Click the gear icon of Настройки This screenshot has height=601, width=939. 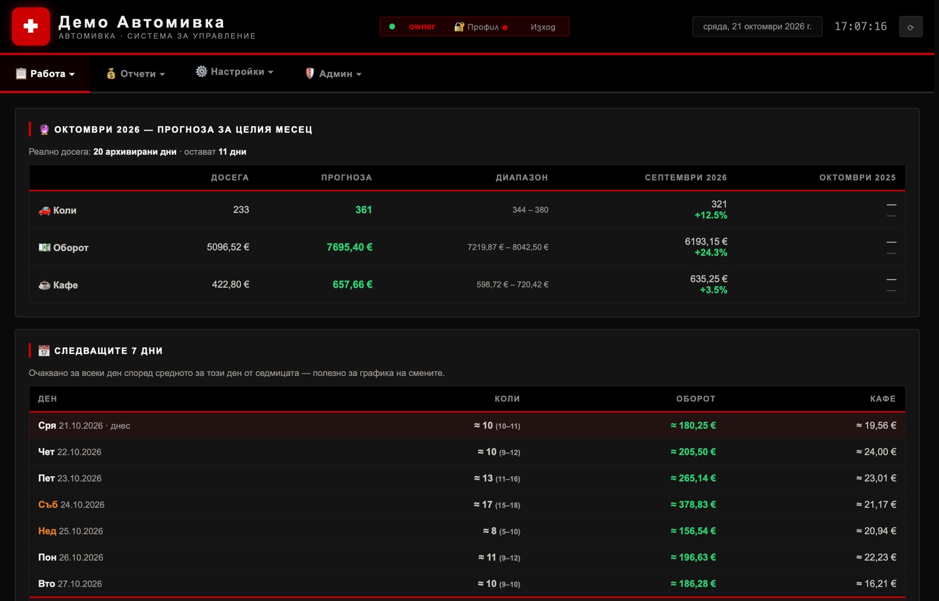pos(201,72)
